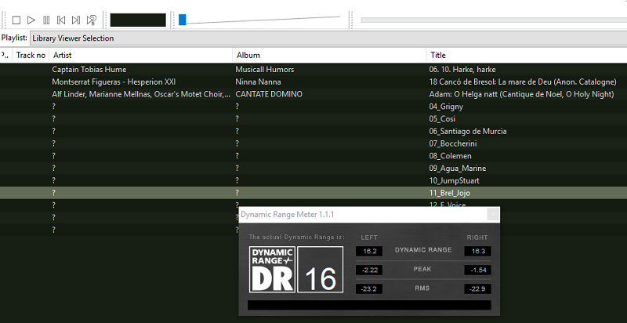Select track '05_Cosi'
Screen dimensions: 627x323
tap(442, 119)
